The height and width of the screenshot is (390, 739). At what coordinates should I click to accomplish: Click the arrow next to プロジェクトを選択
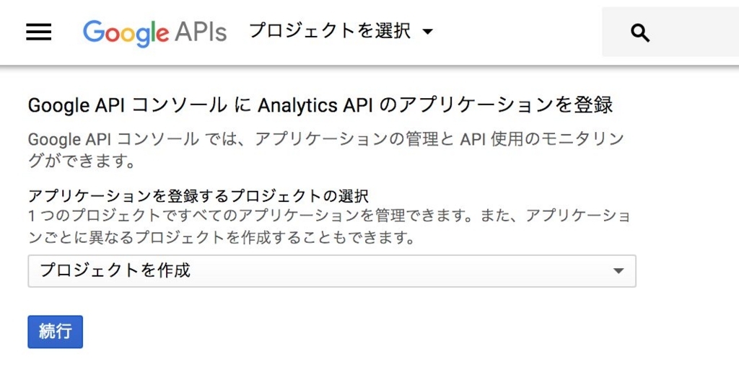click(x=427, y=32)
